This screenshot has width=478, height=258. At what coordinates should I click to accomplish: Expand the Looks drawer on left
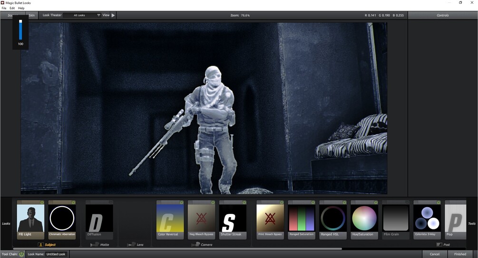[6, 224]
